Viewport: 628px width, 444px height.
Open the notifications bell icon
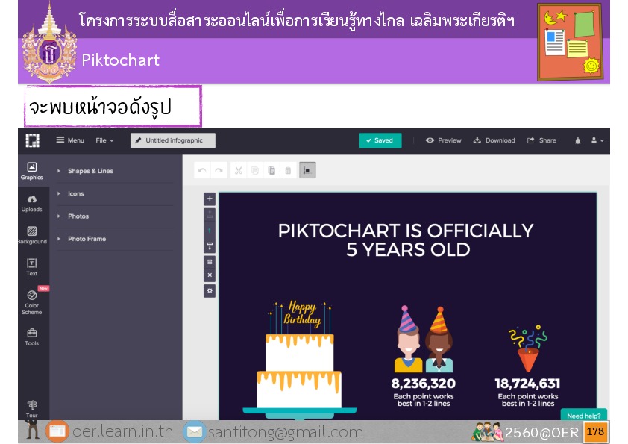click(577, 140)
